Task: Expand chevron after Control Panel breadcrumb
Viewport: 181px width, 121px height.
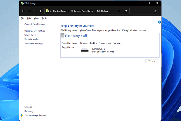Action: click(68, 11)
